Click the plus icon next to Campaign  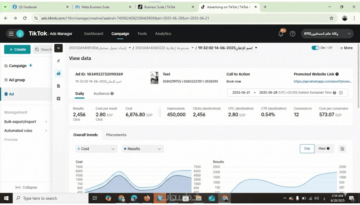click(31, 65)
